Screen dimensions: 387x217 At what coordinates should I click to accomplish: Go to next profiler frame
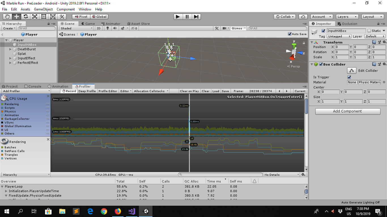(x=287, y=91)
